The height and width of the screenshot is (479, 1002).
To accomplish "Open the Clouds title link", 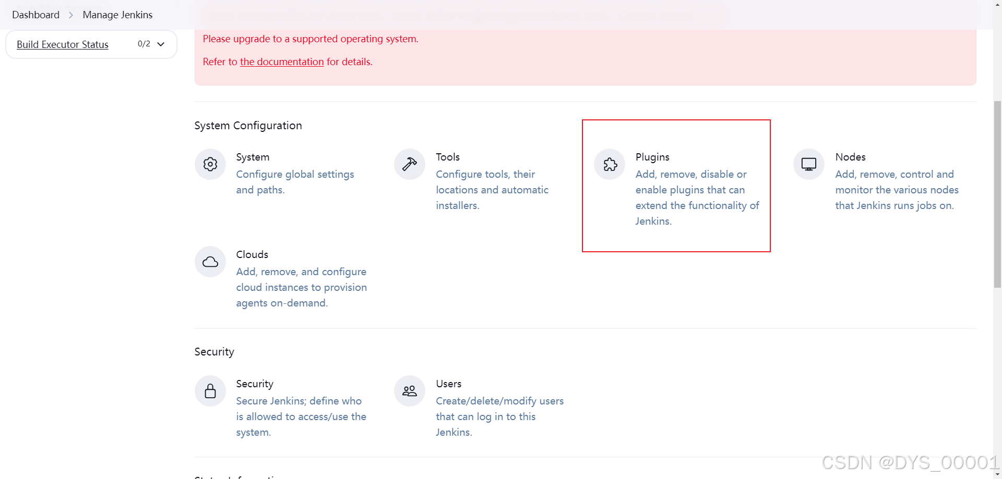I will (x=252, y=254).
